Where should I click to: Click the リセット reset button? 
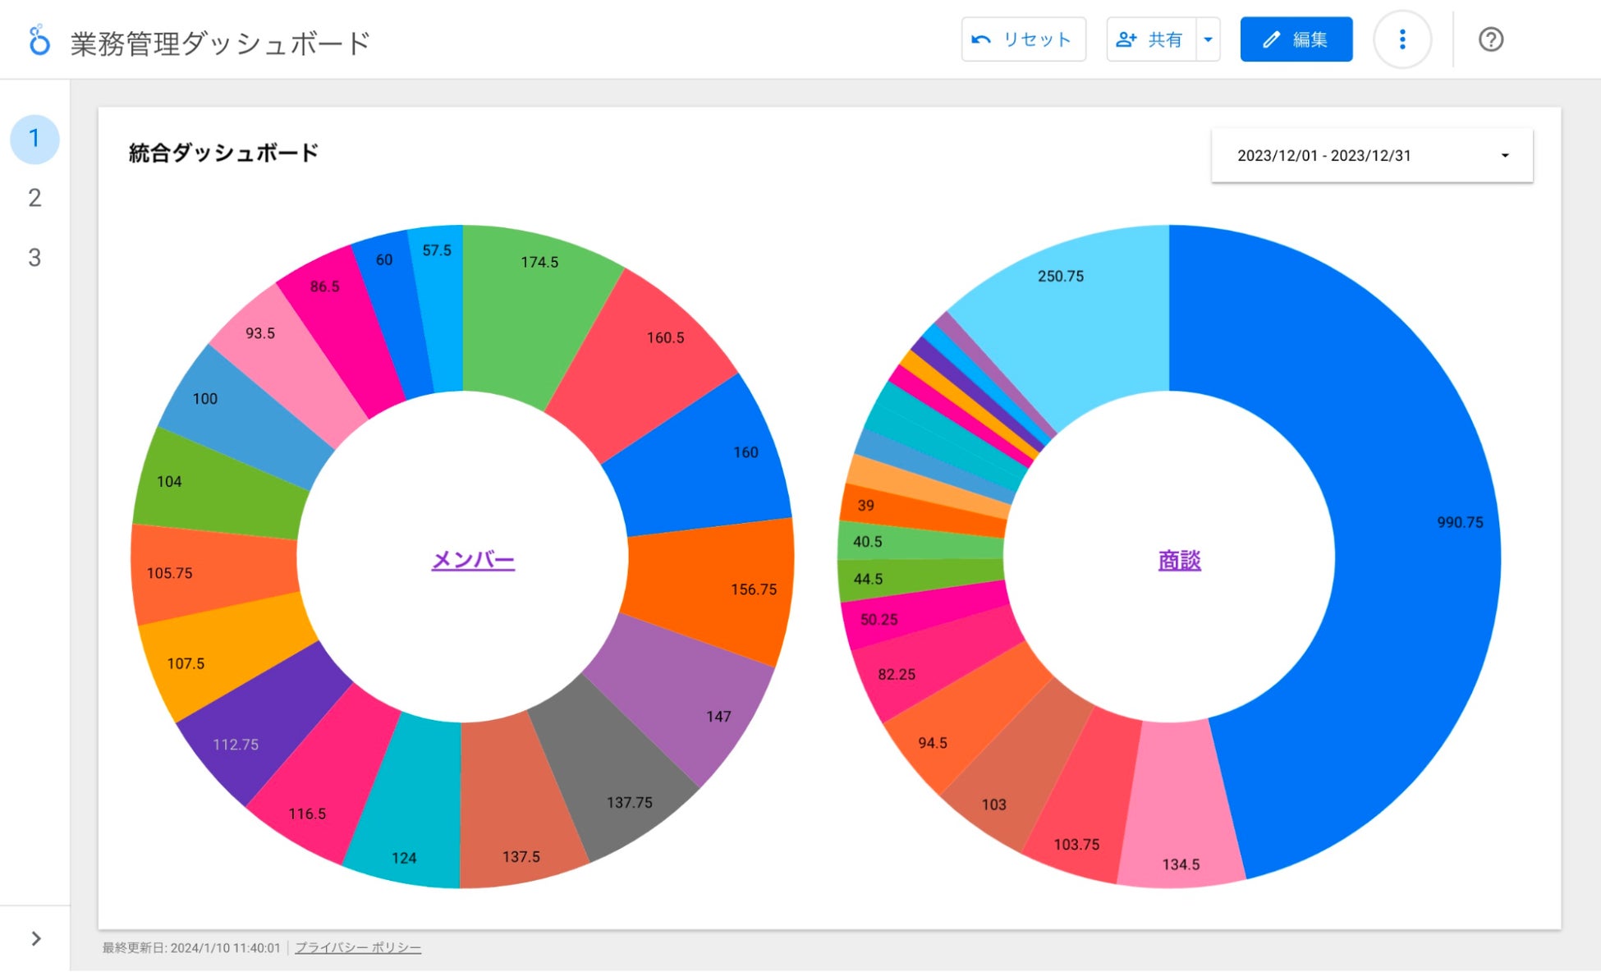click(x=1023, y=39)
